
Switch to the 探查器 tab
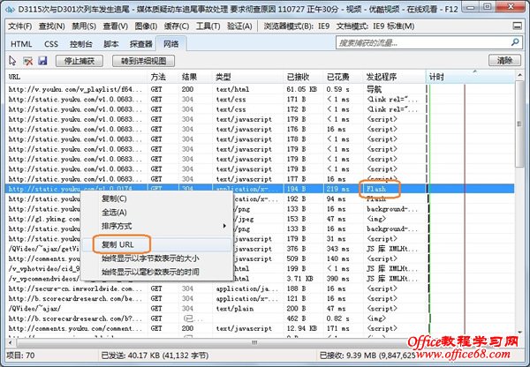141,44
